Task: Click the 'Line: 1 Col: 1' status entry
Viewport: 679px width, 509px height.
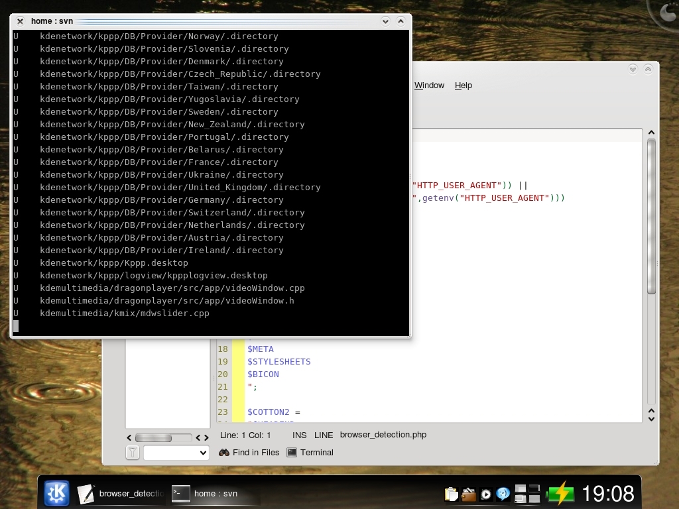Action: [245, 435]
